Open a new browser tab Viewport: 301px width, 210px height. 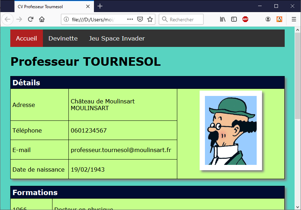pos(100,6)
